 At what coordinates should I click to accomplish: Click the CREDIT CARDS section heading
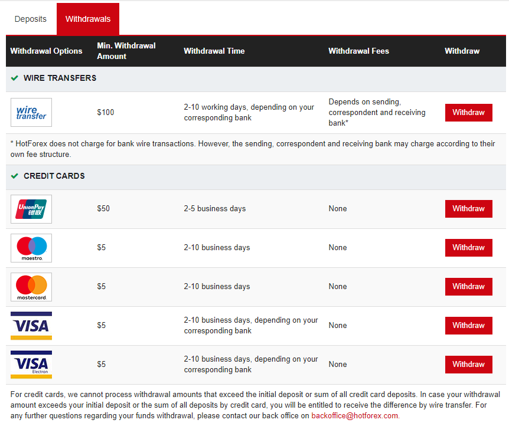54,176
